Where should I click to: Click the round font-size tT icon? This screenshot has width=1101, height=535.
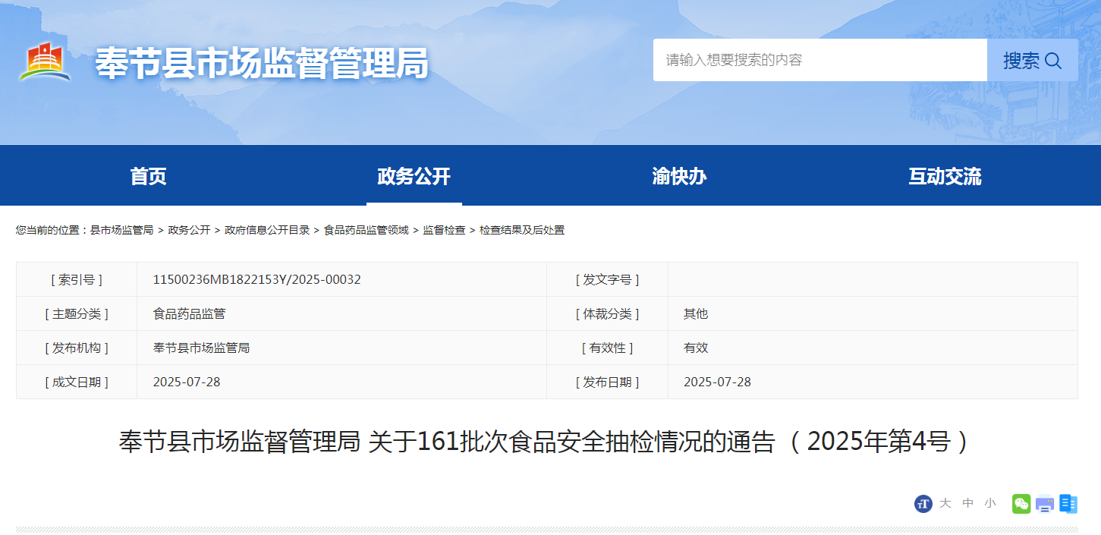click(923, 503)
